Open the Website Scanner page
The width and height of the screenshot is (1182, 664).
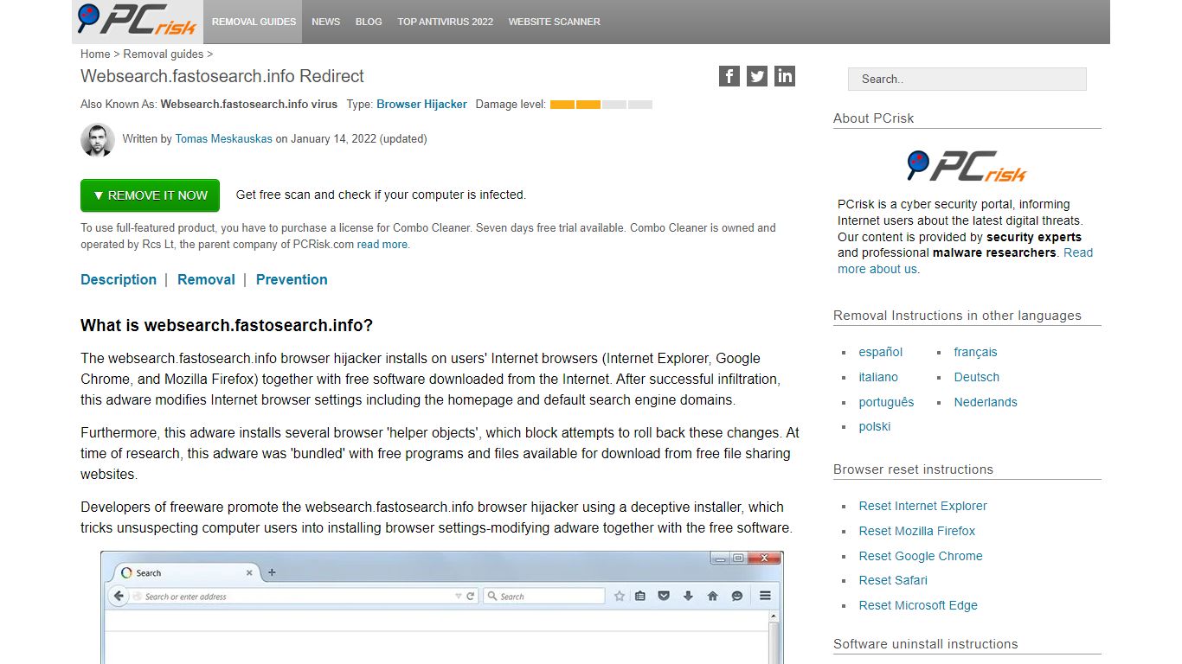[554, 22]
